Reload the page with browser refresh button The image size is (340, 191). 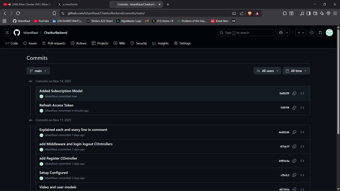[18, 13]
